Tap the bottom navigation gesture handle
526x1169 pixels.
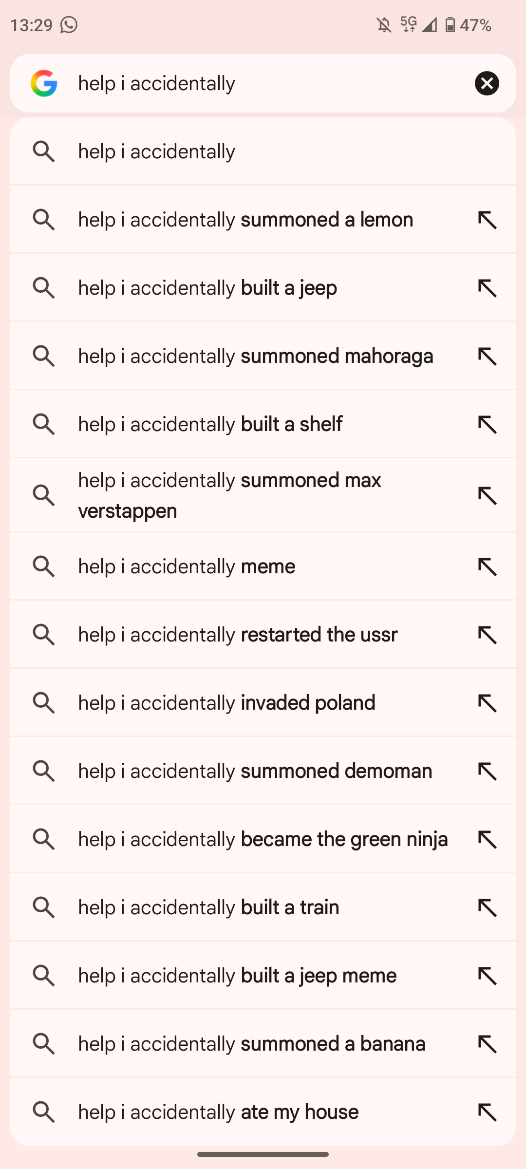tap(263, 1154)
